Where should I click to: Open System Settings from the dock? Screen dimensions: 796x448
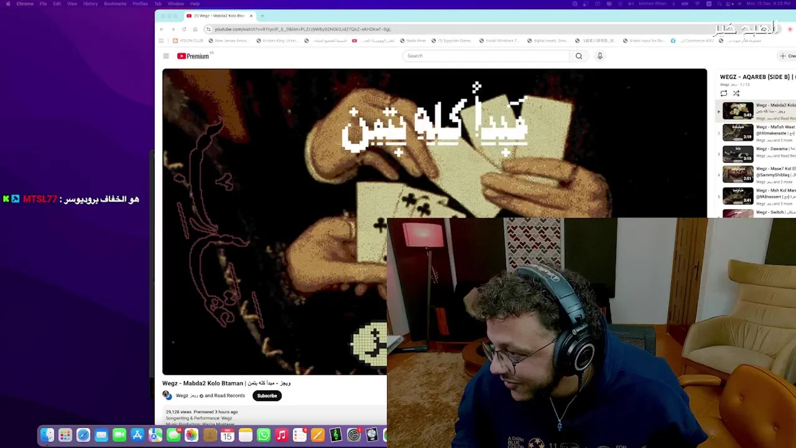click(x=354, y=435)
